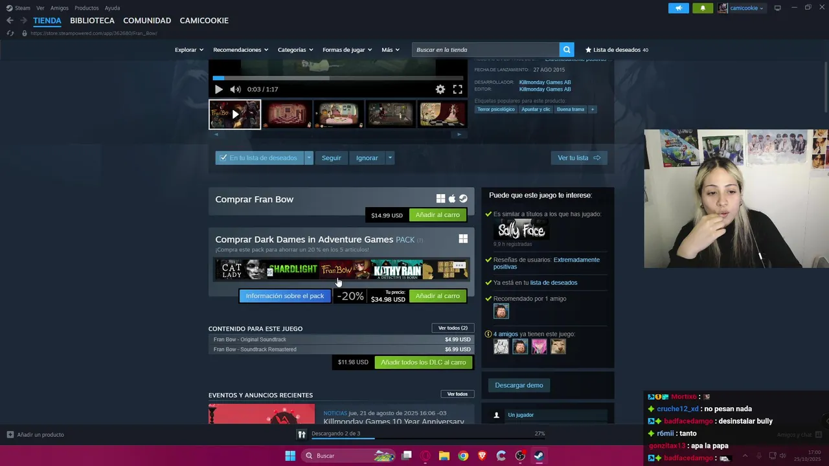Toggle En tu lista de deseados checkbox
829x466 pixels.
click(223, 158)
